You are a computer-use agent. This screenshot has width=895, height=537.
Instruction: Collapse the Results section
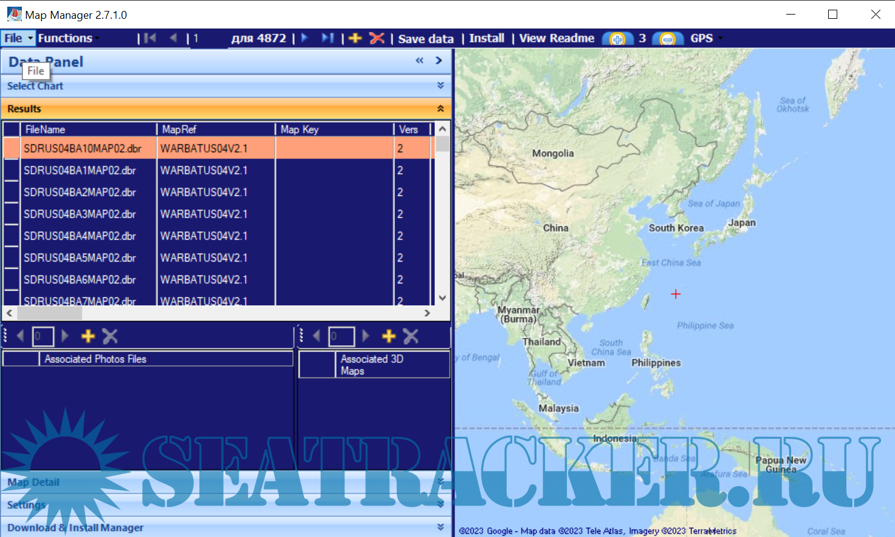point(441,109)
